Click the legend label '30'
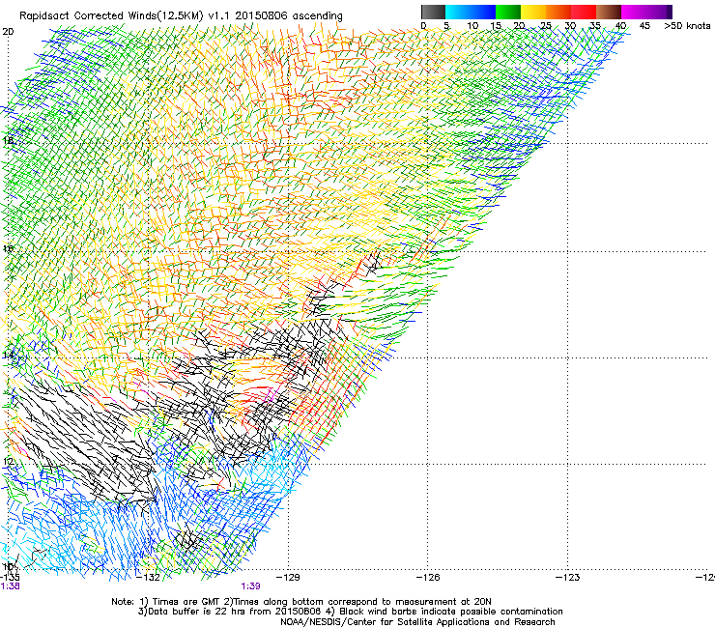The height and width of the screenshot is (628, 715). pyautogui.click(x=570, y=26)
